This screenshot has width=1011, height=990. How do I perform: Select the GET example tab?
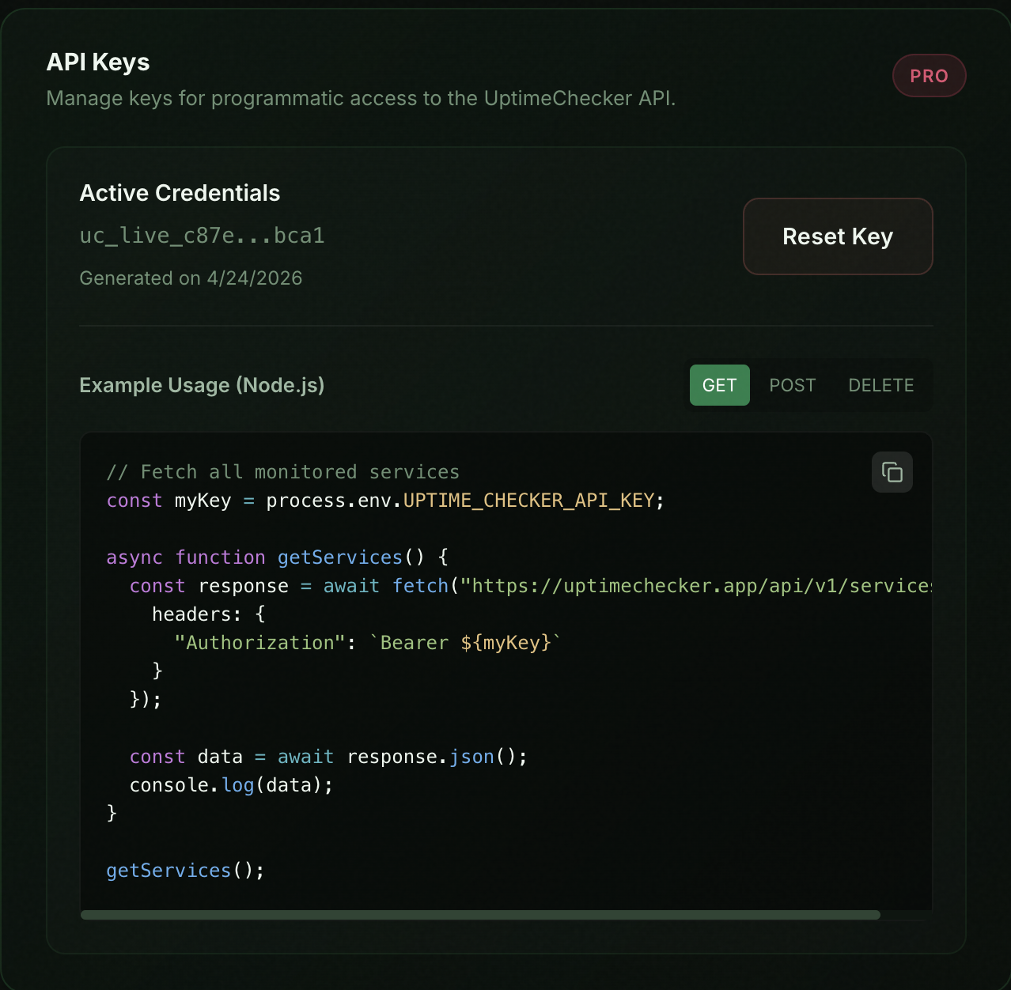pyautogui.click(x=719, y=385)
